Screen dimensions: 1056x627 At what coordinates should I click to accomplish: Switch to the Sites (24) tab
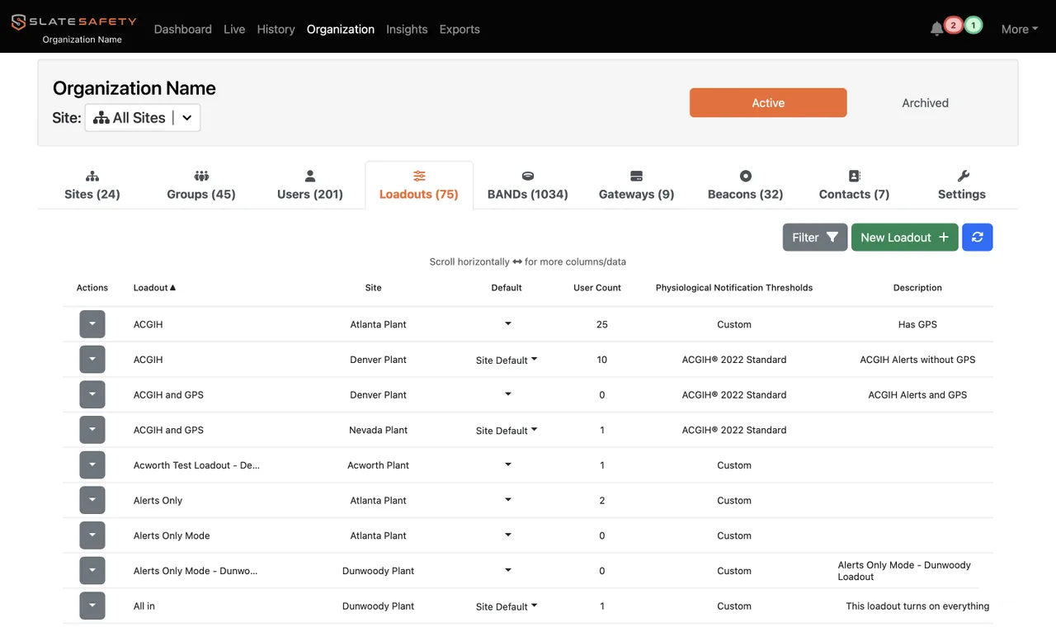[x=92, y=186]
